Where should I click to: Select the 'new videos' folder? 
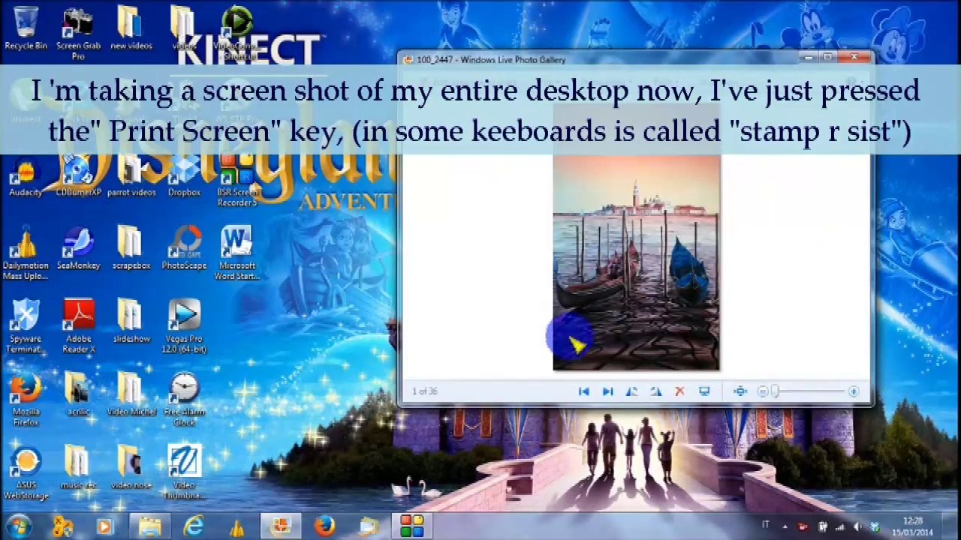(x=131, y=28)
